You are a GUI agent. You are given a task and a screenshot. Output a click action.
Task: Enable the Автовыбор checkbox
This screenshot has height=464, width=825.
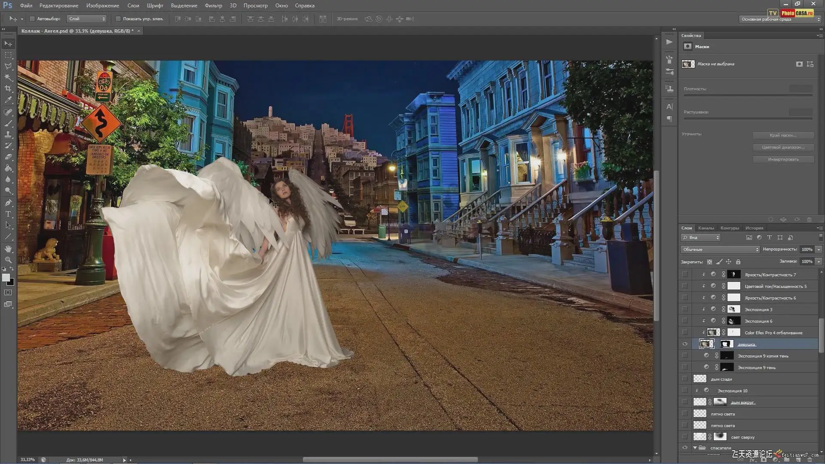(32, 19)
